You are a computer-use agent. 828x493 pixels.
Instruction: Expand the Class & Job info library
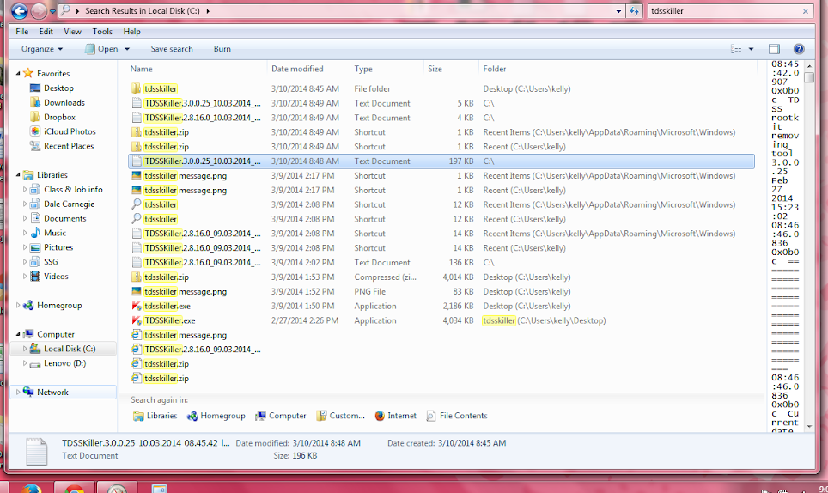pos(25,190)
